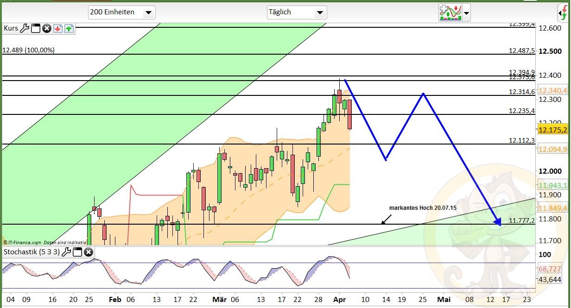
Task: Expand the chart type dropdown arrow
Action: pyautogui.click(x=466, y=13)
